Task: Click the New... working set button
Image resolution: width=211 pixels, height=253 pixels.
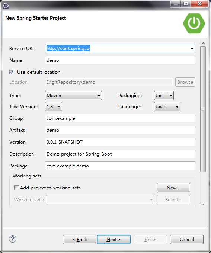Action: 173,188
